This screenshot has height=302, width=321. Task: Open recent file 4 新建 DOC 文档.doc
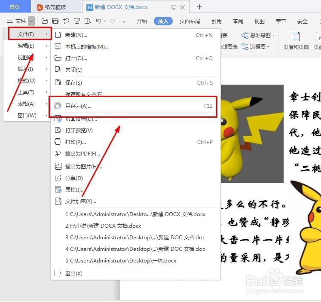click(135, 249)
